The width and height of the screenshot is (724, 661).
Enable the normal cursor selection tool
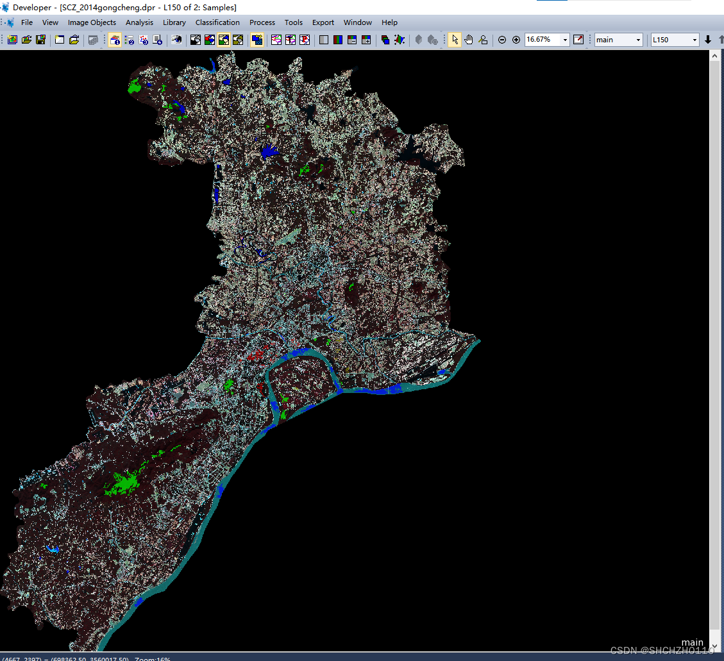click(x=455, y=39)
